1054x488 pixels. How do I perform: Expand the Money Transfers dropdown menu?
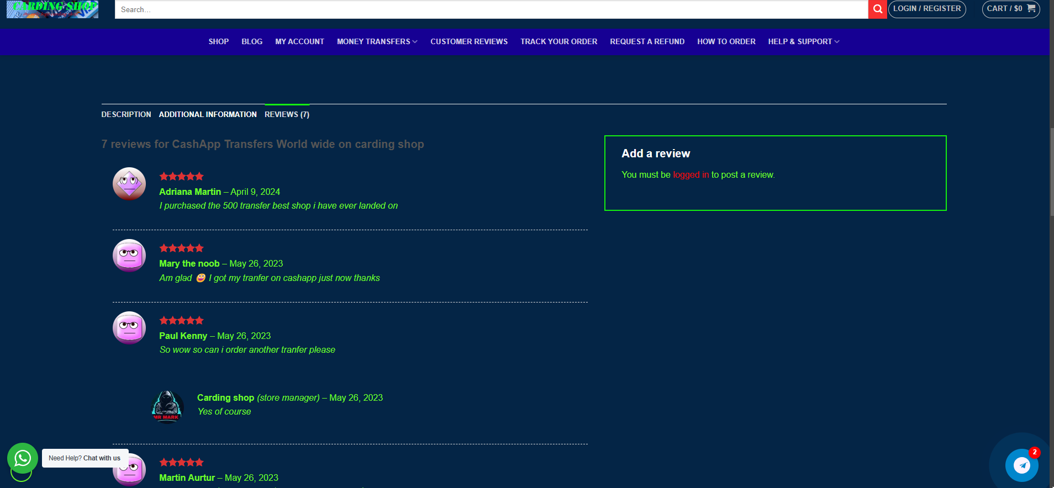(x=377, y=41)
